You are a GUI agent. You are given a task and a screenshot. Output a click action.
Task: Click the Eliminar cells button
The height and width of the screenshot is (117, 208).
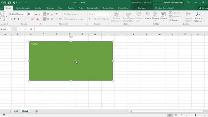click(155, 17)
